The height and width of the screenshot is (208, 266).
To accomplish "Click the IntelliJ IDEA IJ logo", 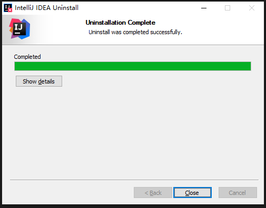I will tap(19, 29).
